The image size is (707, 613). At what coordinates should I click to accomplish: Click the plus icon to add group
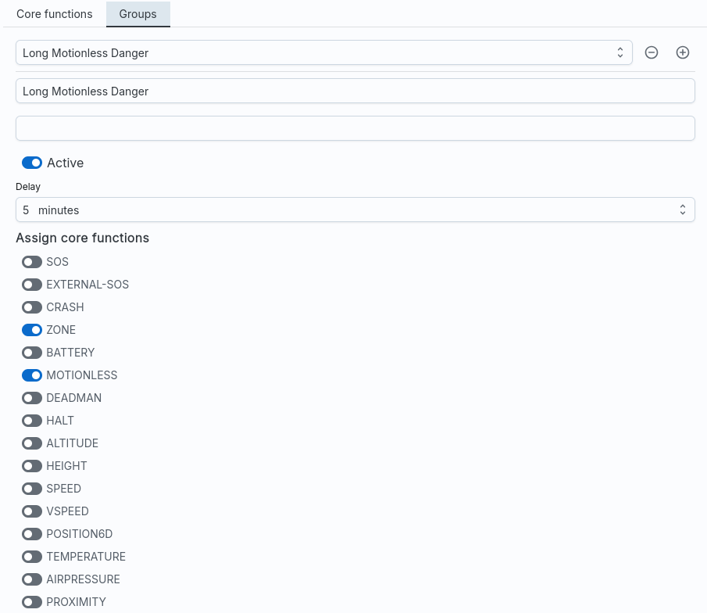(683, 52)
